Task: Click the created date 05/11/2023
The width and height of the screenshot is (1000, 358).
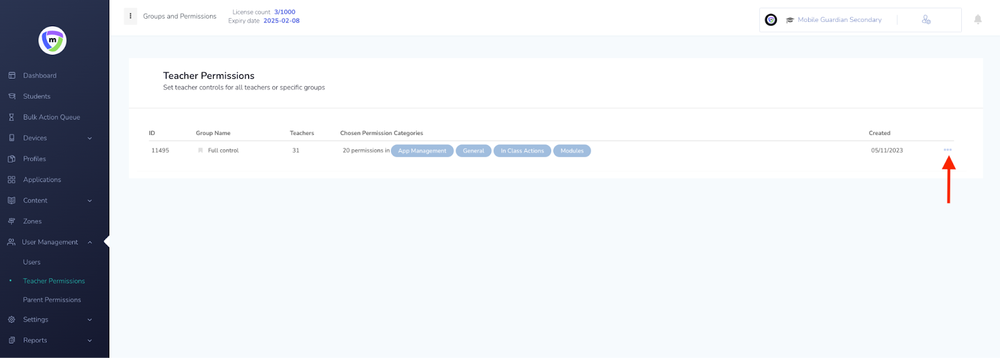Action: coord(887,151)
